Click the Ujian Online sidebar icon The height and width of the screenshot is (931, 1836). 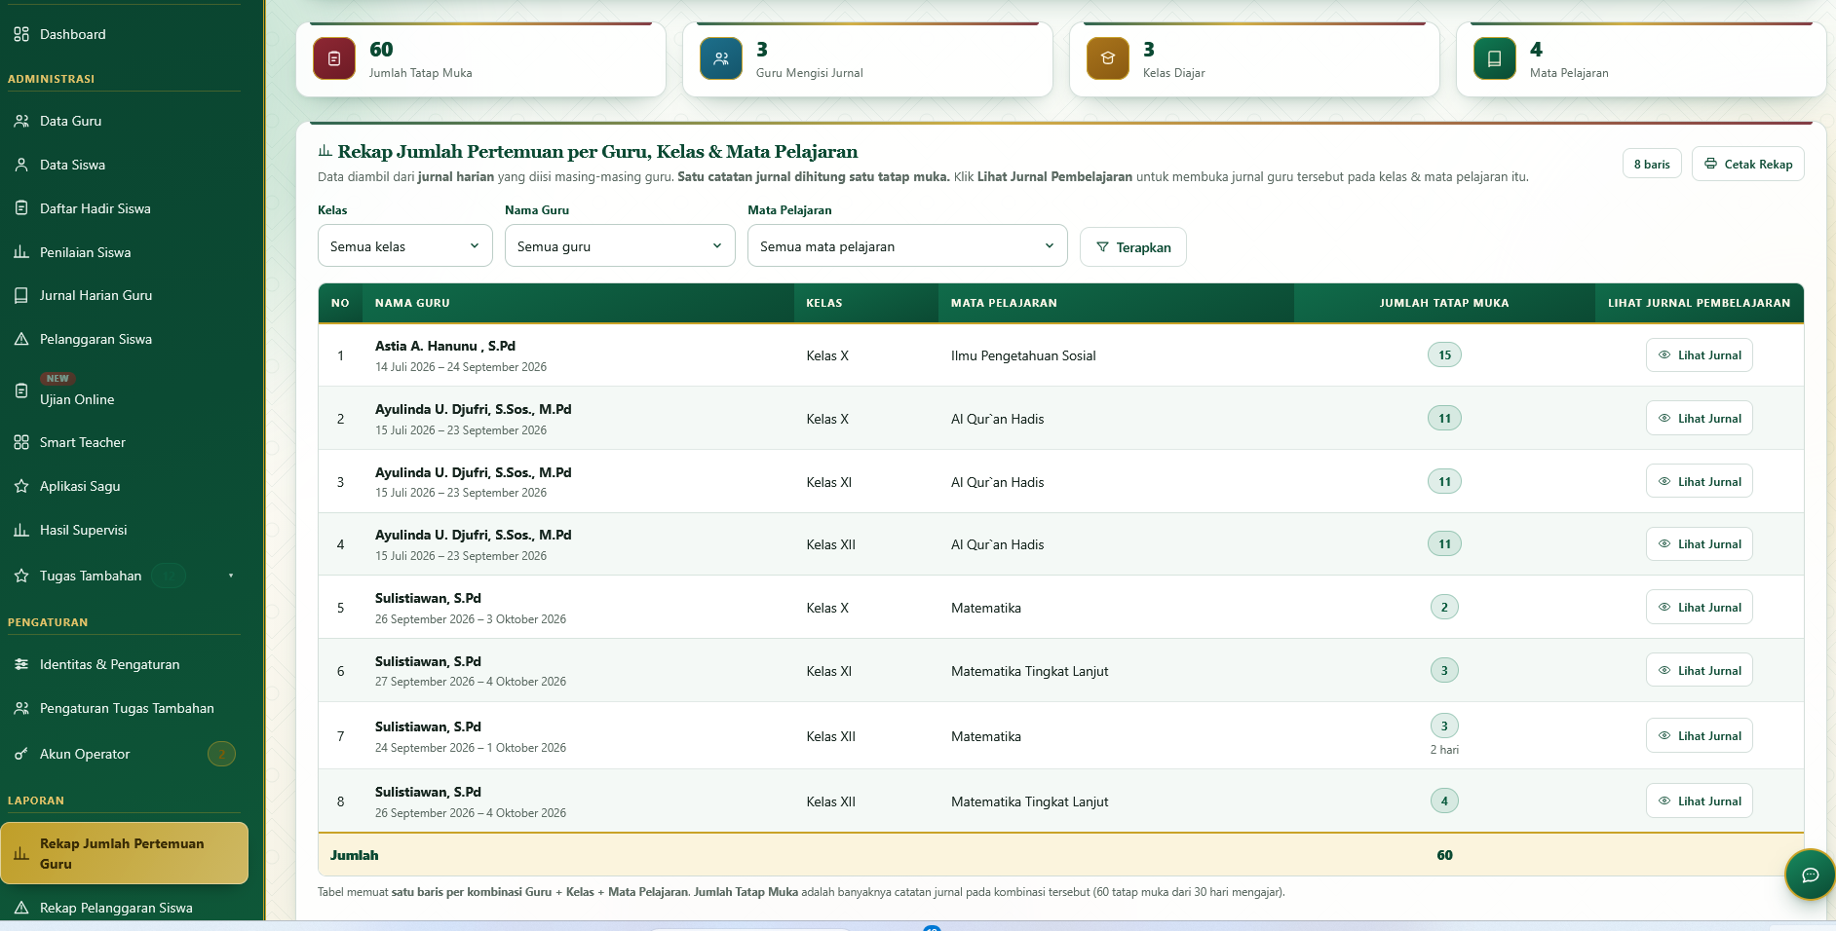21,391
